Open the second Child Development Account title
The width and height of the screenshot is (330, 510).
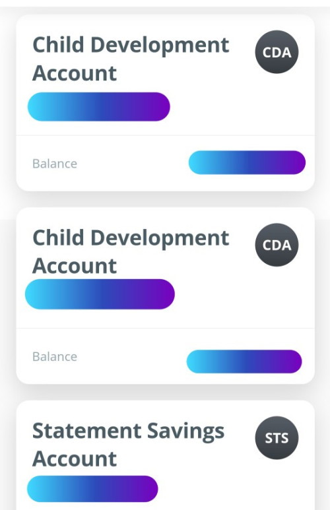pyautogui.click(x=131, y=252)
